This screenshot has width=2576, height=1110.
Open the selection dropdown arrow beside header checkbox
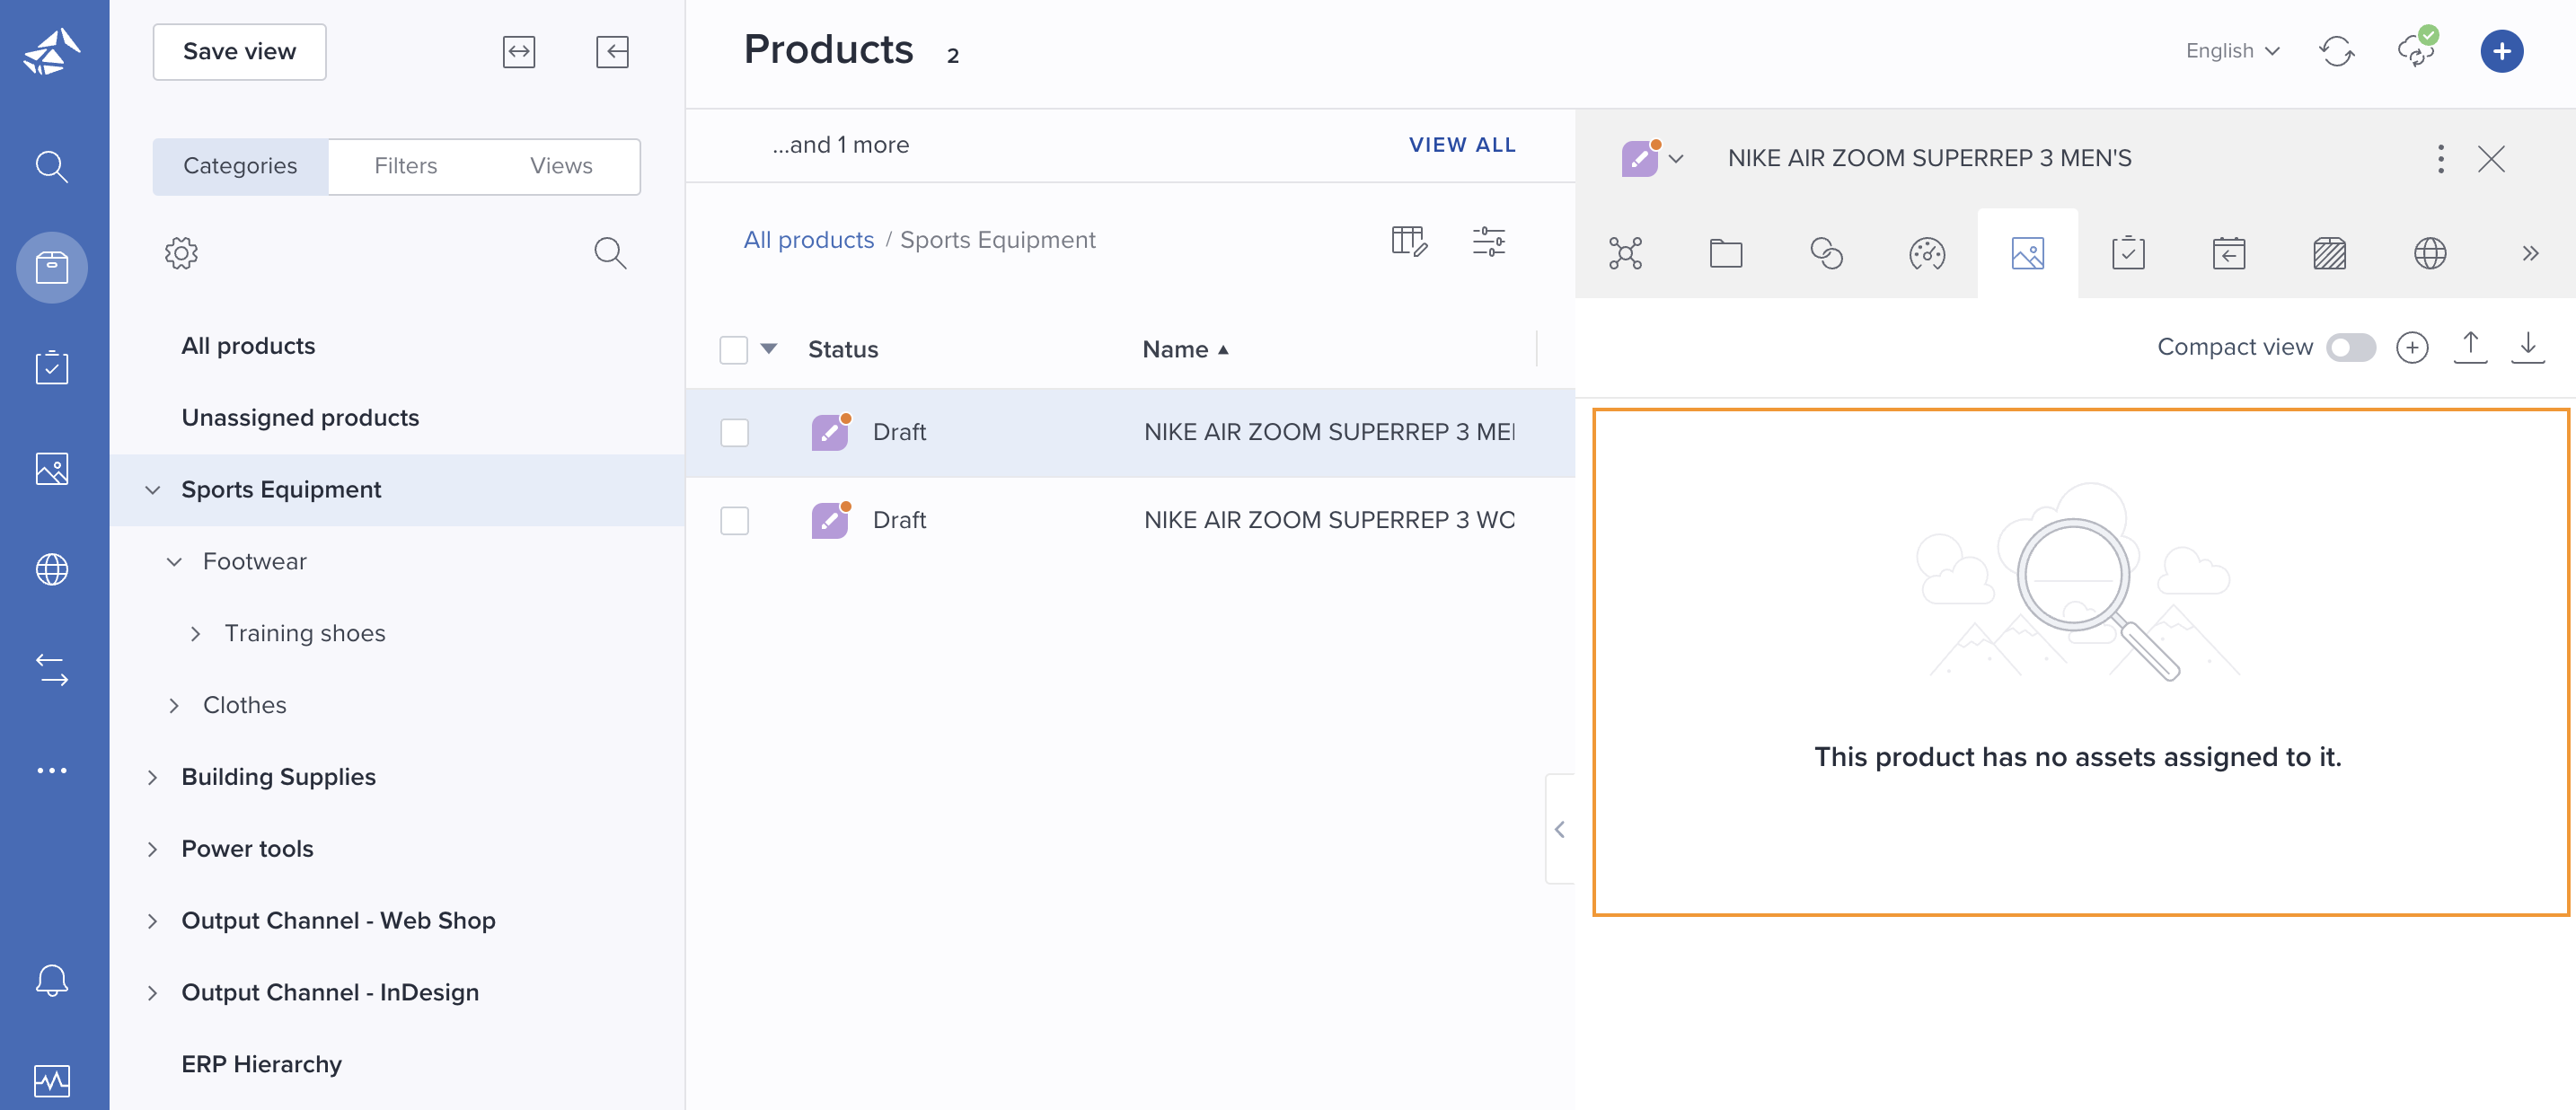point(769,349)
